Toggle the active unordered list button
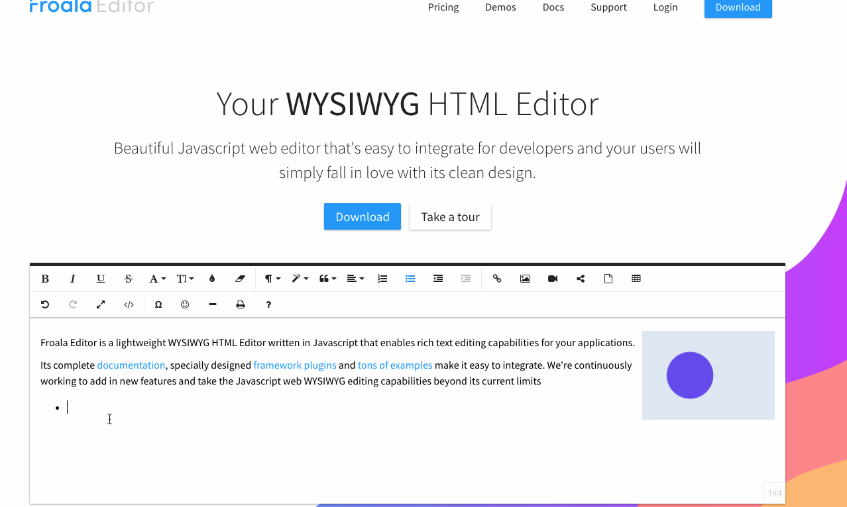Viewport: 847px width, 507px height. click(410, 279)
